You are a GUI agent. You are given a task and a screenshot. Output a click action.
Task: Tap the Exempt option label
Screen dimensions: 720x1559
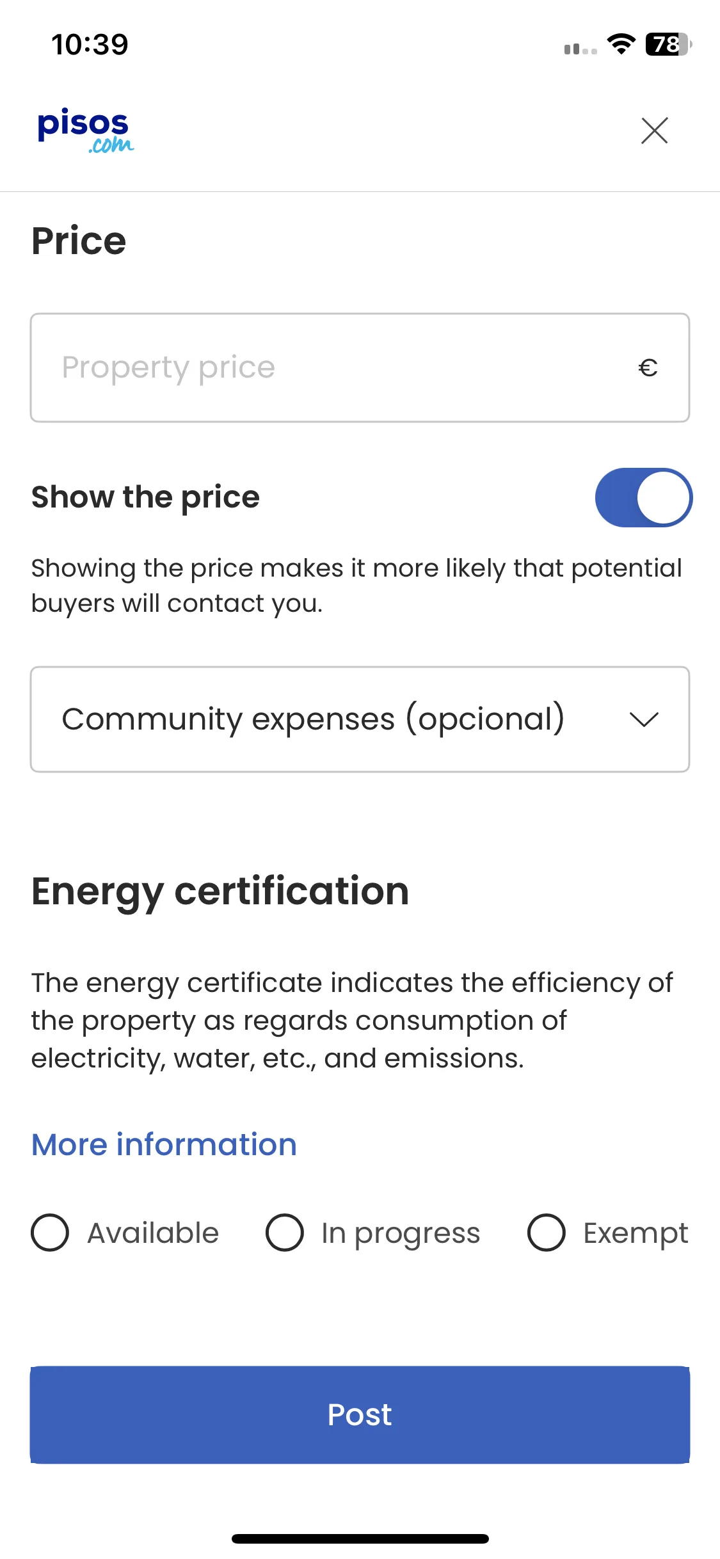point(636,1234)
